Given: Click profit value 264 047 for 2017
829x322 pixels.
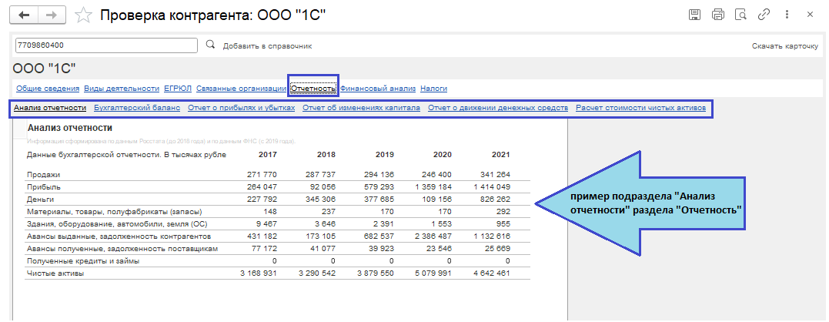Looking at the screenshot, I should click(262, 187).
